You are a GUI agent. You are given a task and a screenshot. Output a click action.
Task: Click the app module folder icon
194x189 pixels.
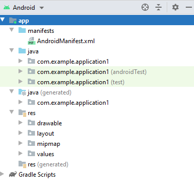(x=13, y=21)
